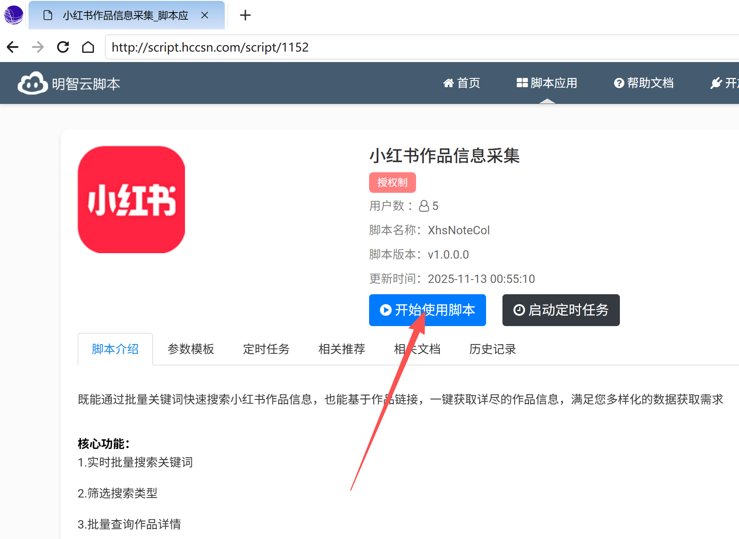Go to the browser home page

pyautogui.click(x=88, y=47)
